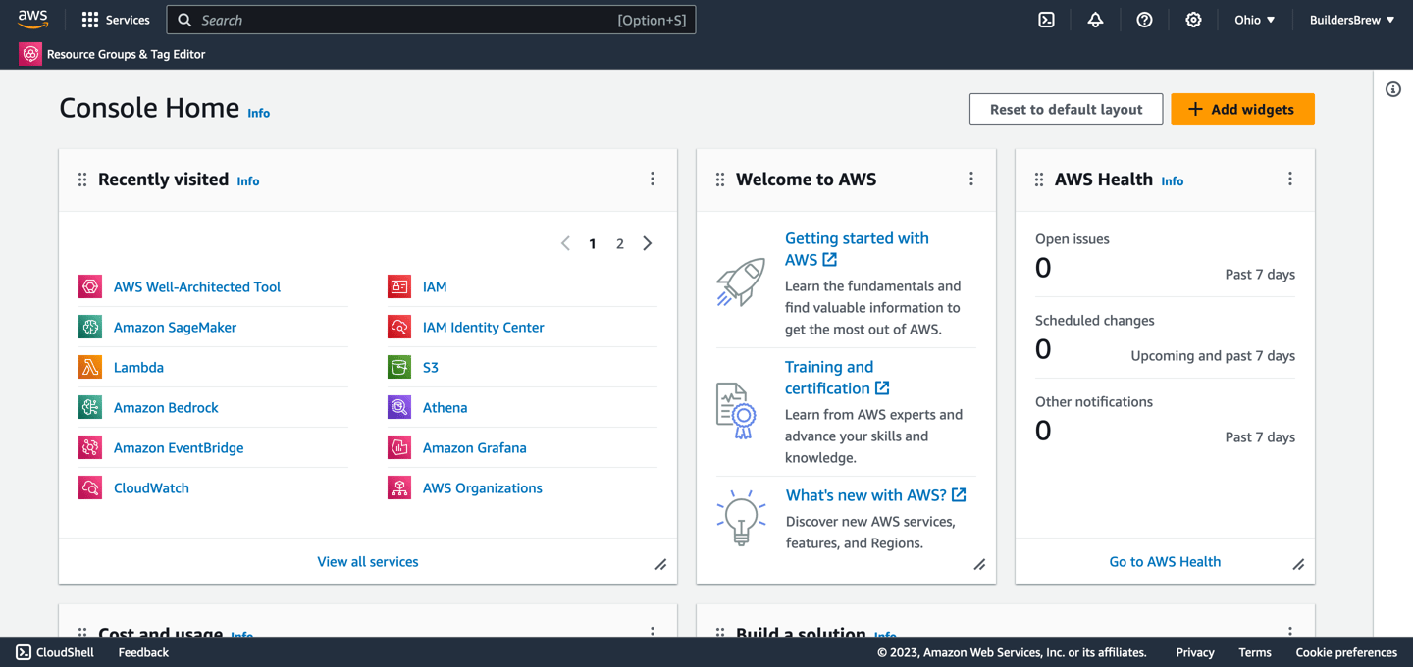
Task: Open CloudShell icon in top navigation bar
Action: (x=1047, y=20)
